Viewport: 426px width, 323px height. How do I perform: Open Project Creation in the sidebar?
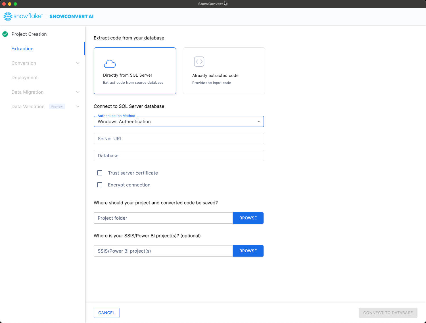(29, 34)
